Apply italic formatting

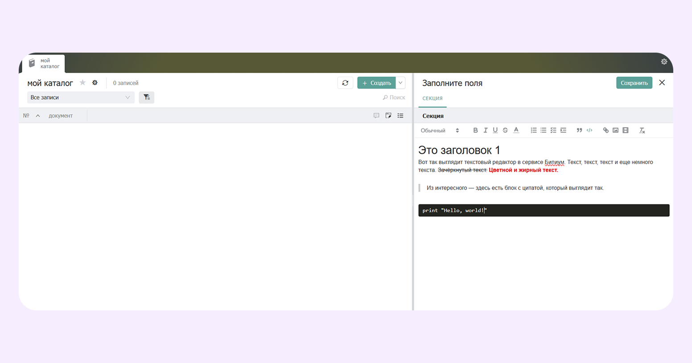(x=485, y=130)
